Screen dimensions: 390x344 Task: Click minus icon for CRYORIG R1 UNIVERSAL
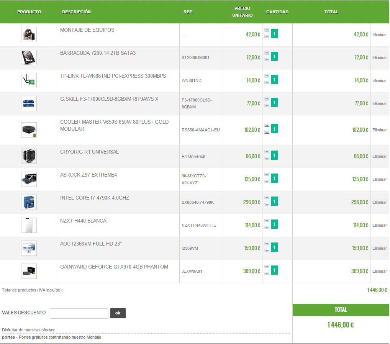(267, 159)
